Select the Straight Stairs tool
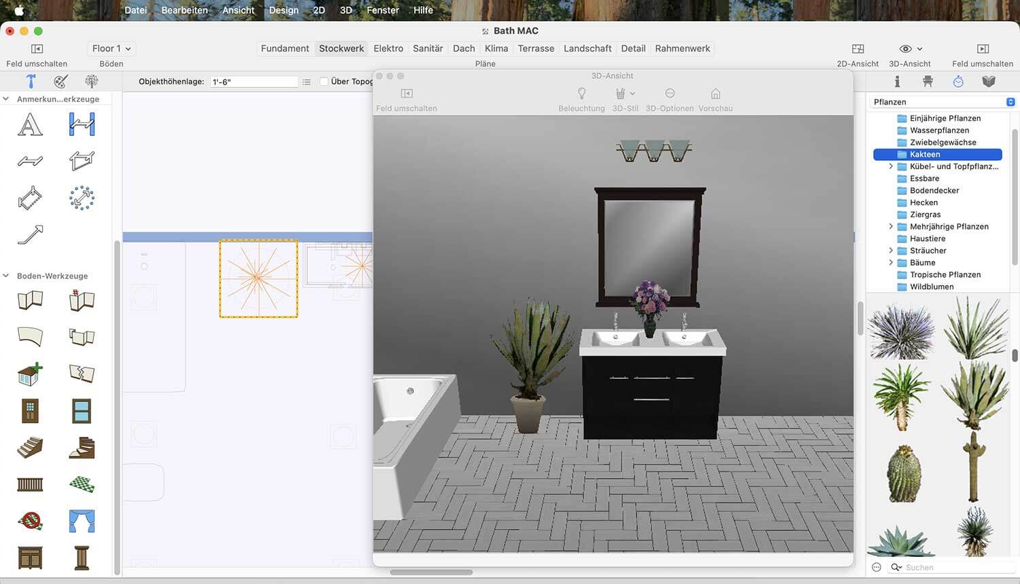This screenshot has width=1020, height=584. [x=29, y=448]
